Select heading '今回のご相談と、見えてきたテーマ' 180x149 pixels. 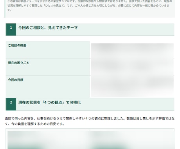[48, 28]
